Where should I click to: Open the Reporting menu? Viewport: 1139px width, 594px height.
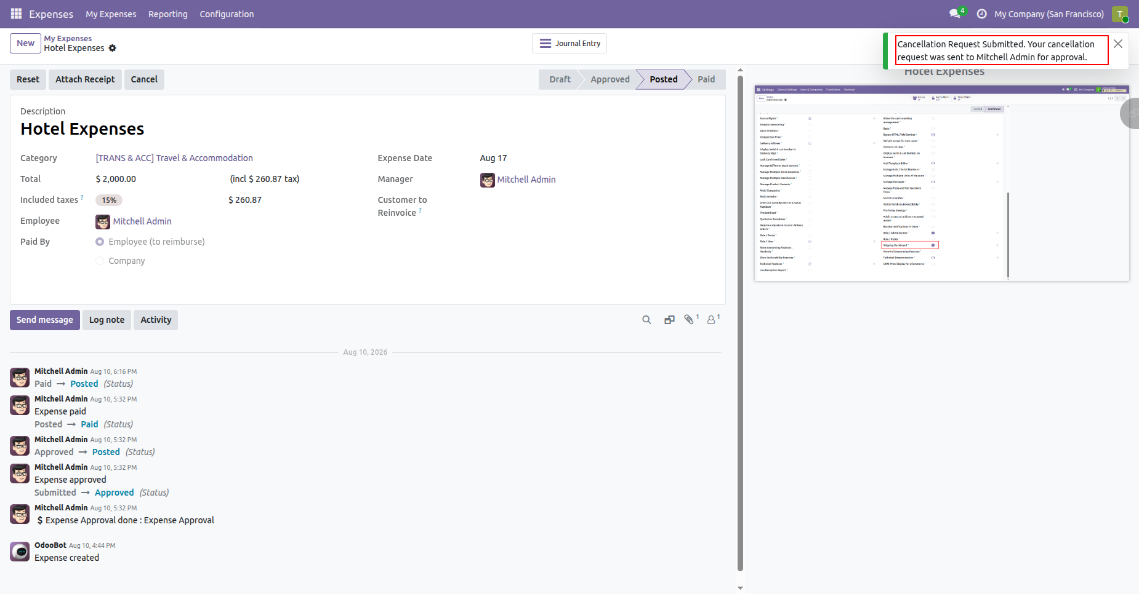tap(167, 14)
